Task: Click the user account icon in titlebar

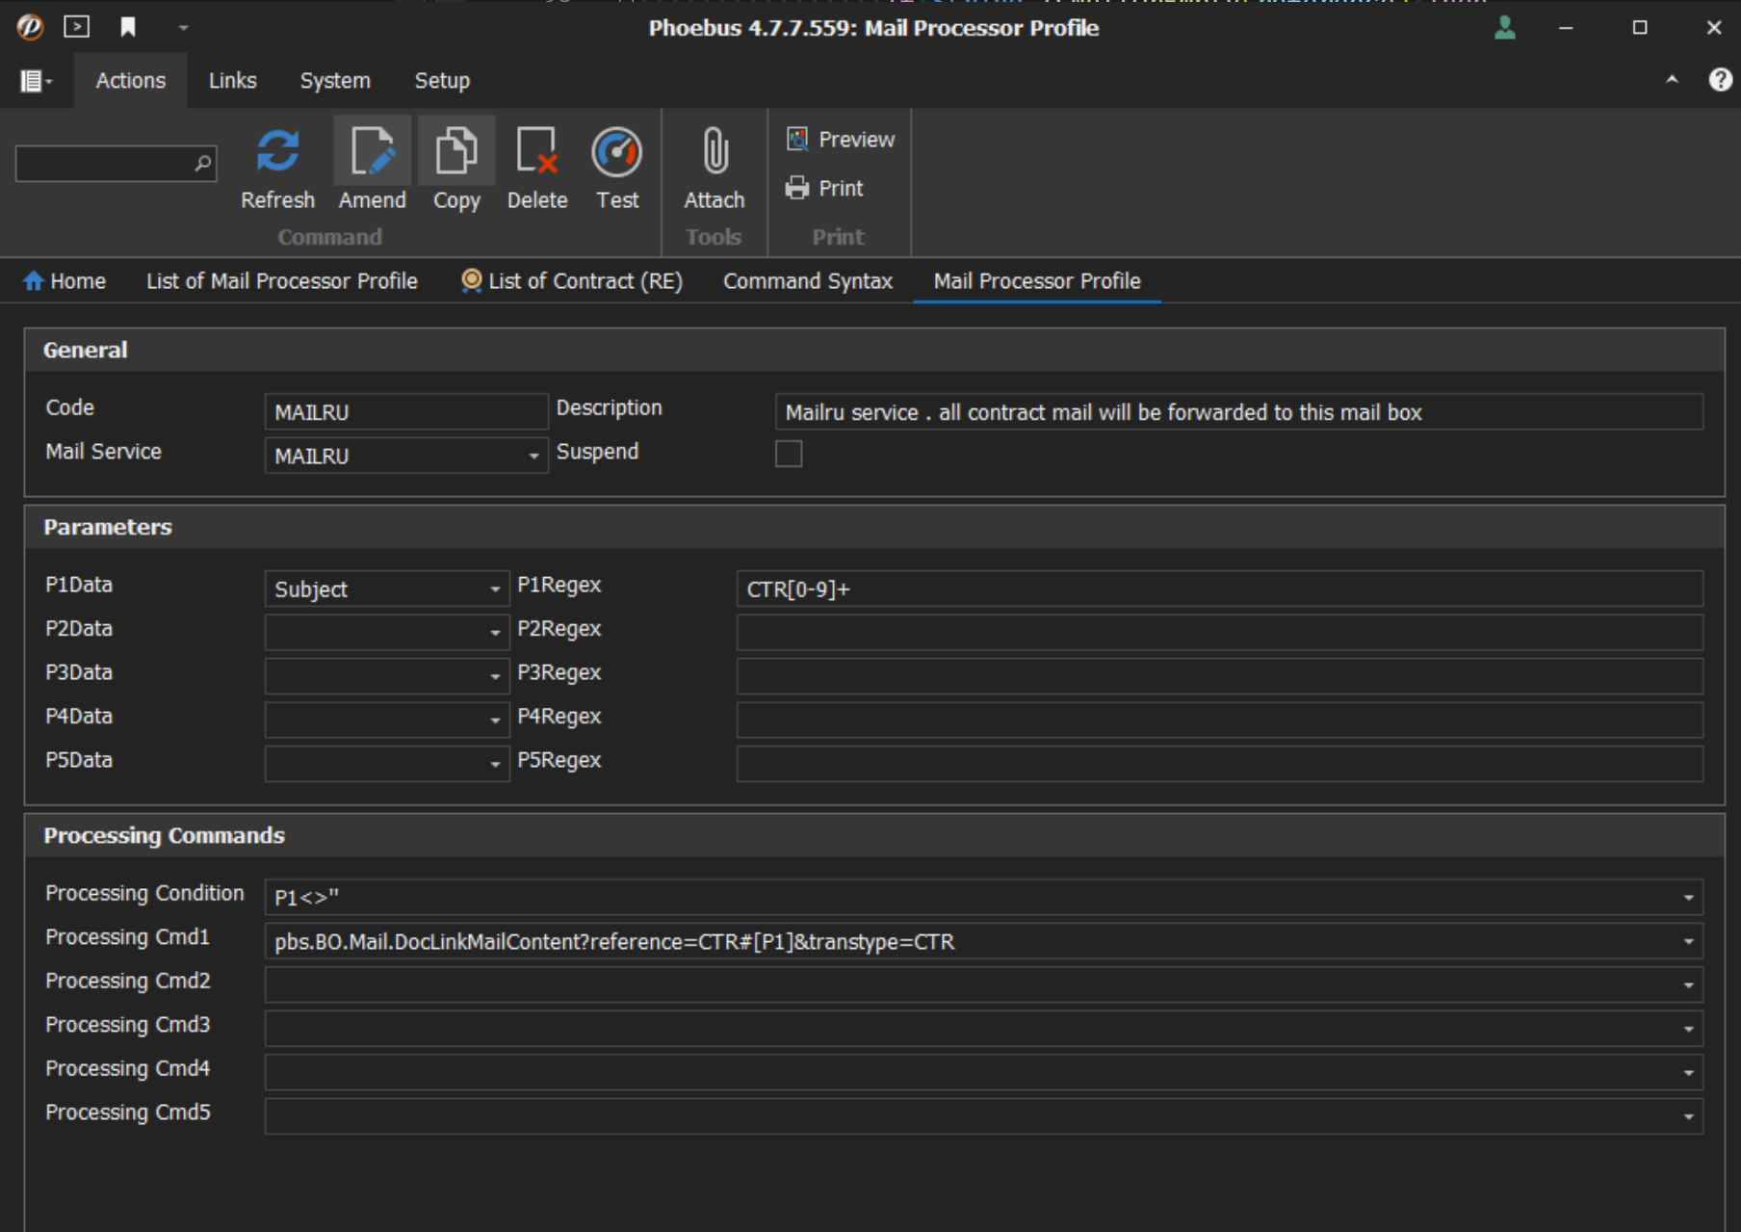Action: 1505,28
